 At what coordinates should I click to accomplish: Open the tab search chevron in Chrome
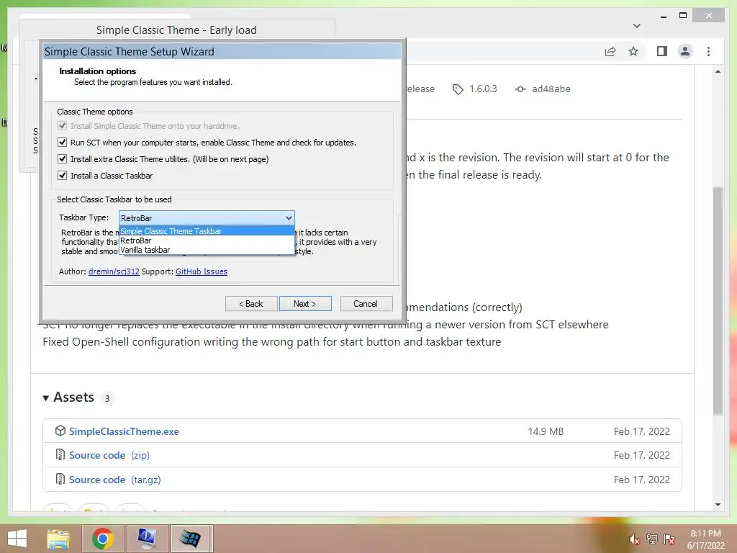point(637,26)
